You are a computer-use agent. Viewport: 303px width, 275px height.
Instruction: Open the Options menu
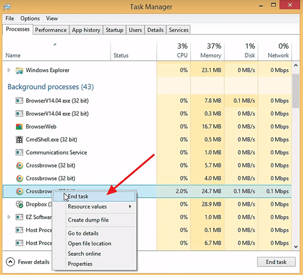tap(30, 19)
